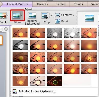
Task: Apply the gray pencil sketch filter, first row
Action: pos(55,33)
